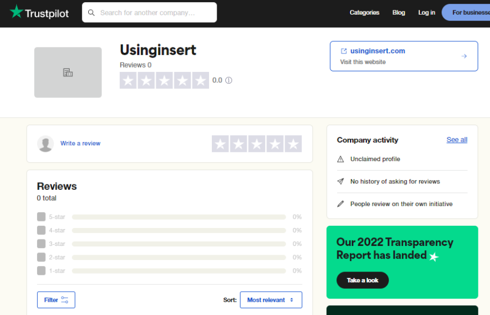Viewport: 490px width, 315px height.
Task: Click the Trustpilot wordmark
Action: click(x=47, y=14)
